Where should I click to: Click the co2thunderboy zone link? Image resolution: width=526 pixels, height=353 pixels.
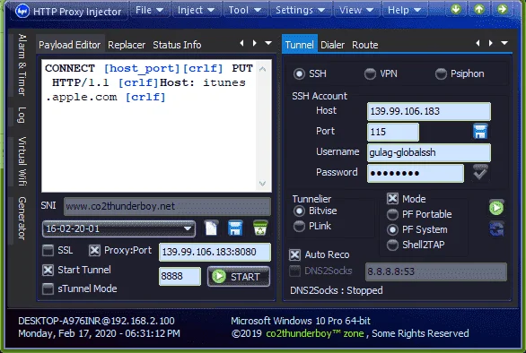(x=315, y=333)
